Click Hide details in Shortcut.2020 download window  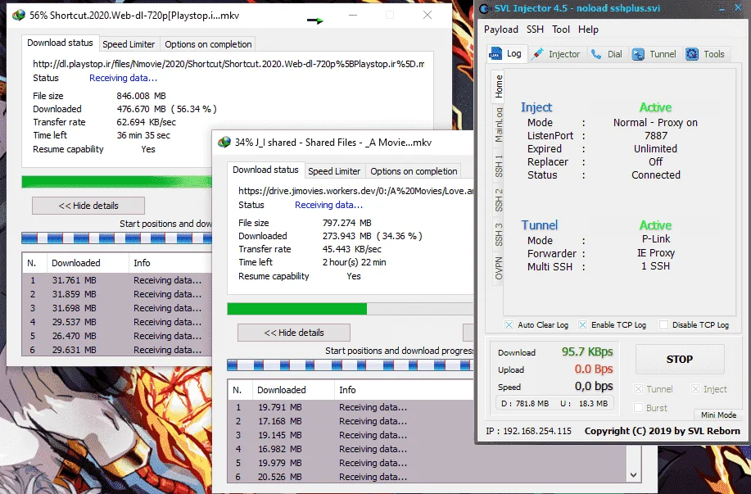(x=88, y=206)
